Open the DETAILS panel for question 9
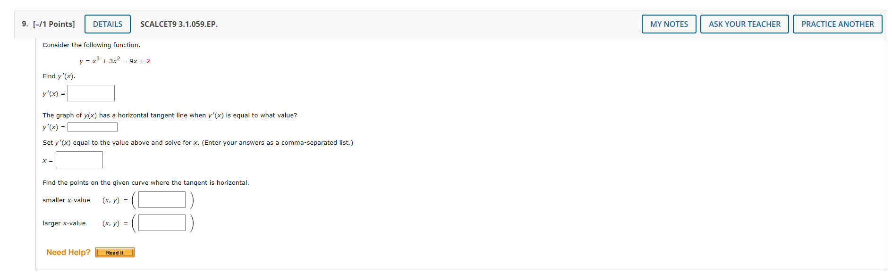 pyautogui.click(x=107, y=24)
